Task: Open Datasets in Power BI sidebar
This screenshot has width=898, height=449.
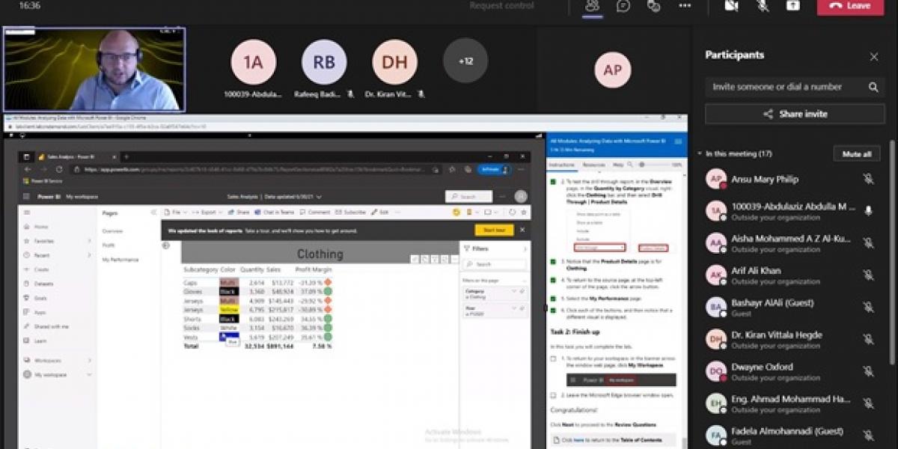Action: pos(43,284)
